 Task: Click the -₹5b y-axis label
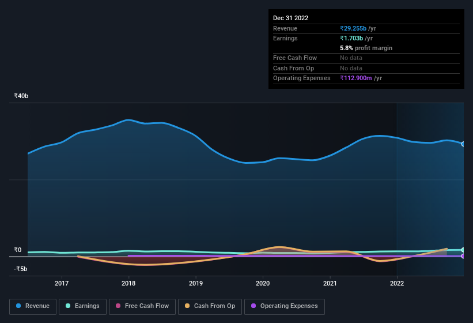coord(21,269)
